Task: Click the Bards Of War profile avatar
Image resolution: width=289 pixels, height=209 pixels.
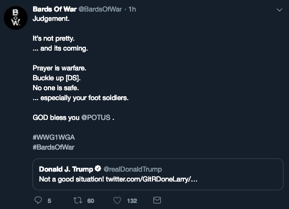Action: 15,18
